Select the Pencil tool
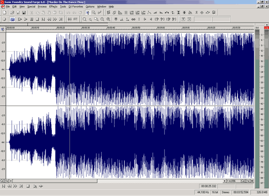269x196 pixels. (x=99, y=13)
